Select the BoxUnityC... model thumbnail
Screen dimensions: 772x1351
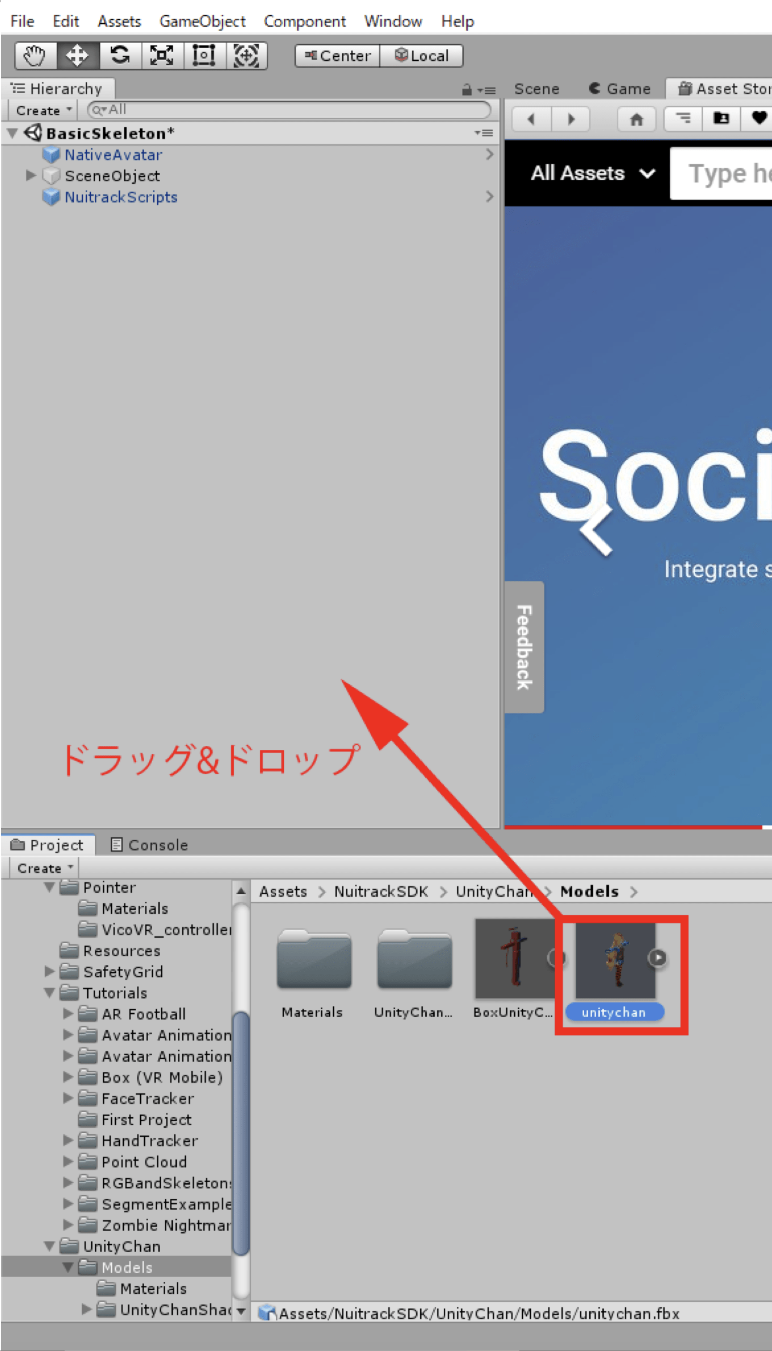click(x=515, y=958)
